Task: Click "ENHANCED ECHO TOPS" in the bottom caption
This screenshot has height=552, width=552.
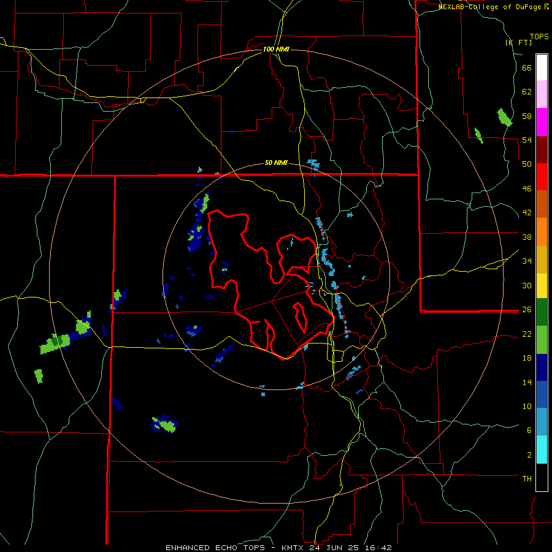Action: coord(215,548)
